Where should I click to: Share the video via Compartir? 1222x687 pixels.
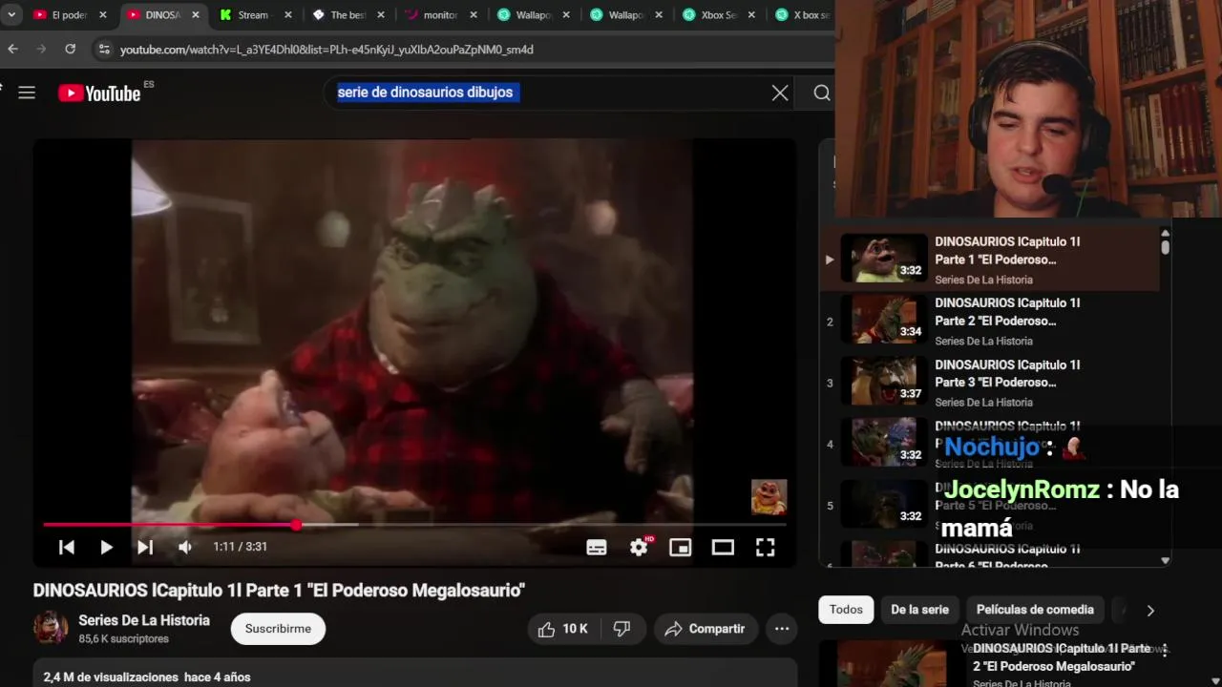click(705, 629)
